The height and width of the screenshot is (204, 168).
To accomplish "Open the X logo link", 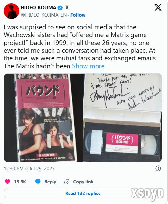I will [158, 7].
